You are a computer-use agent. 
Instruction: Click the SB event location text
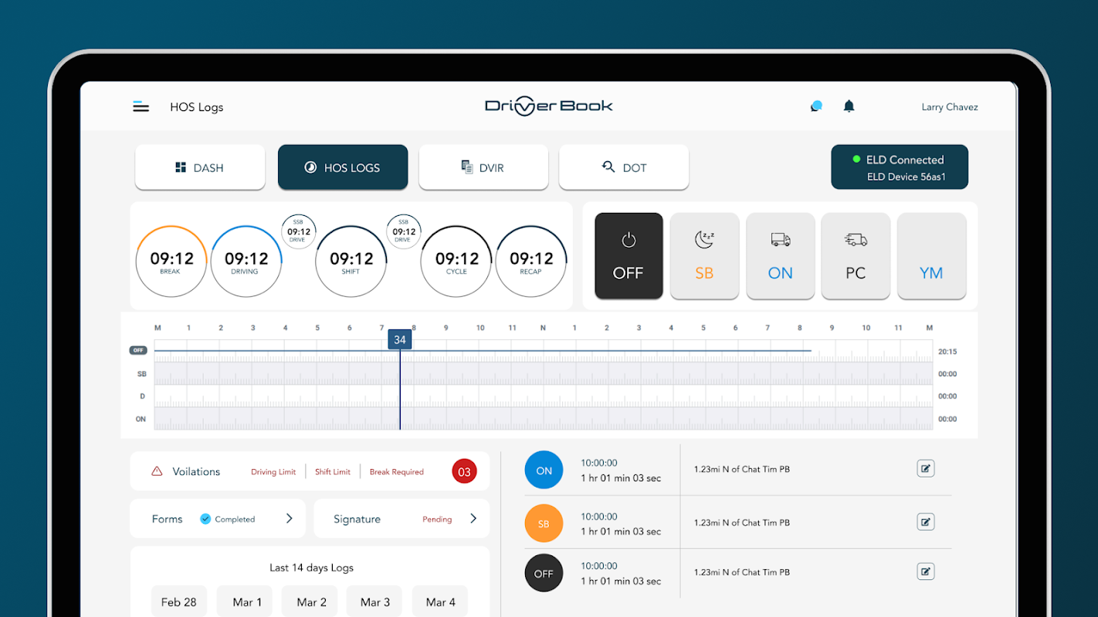point(741,523)
